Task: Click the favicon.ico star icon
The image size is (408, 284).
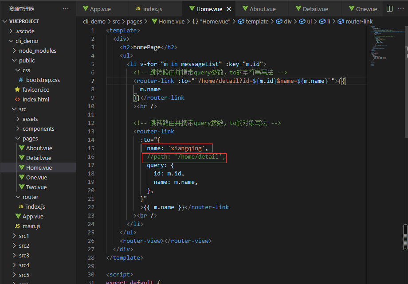Action: pos(17,89)
